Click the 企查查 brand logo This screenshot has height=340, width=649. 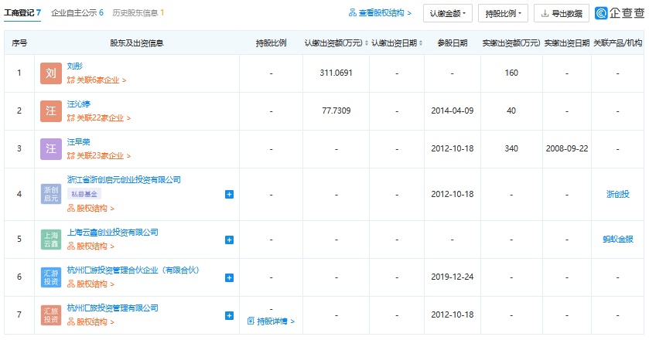pos(618,13)
